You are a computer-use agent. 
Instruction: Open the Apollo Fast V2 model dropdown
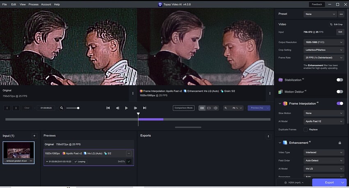(324, 121)
